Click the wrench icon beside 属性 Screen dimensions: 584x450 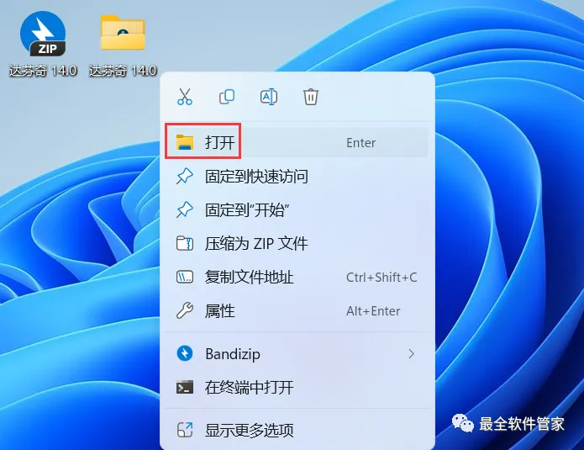point(185,311)
